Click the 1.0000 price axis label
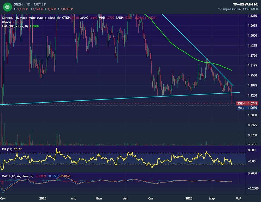The width and height of the screenshot is (261, 202). pos(252,115)
